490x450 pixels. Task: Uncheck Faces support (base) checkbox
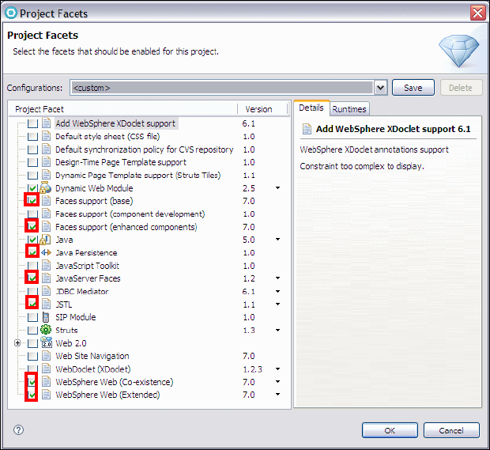[x=32, y=200]
